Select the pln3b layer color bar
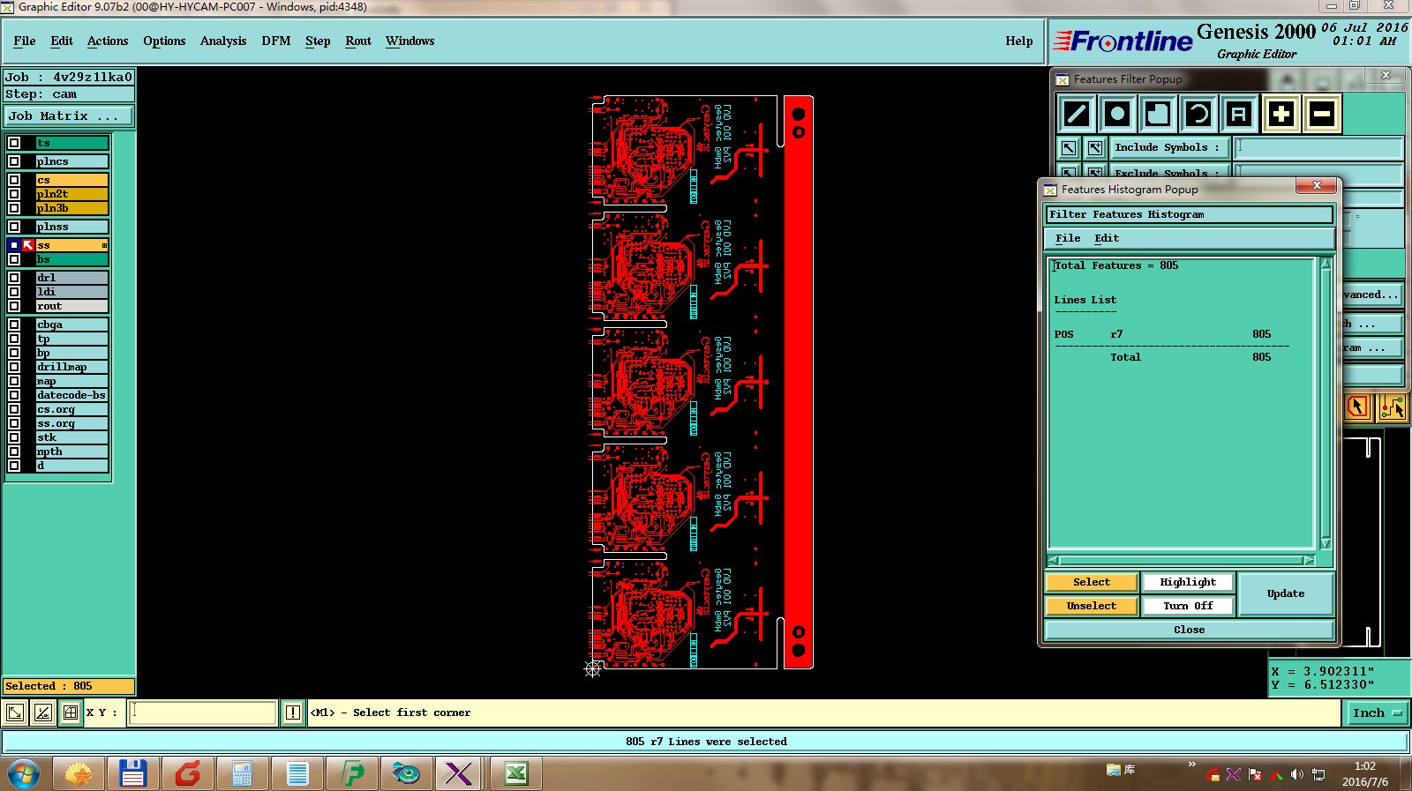The height and width of the screenshot is (791, 1412). tap(71, 208)
